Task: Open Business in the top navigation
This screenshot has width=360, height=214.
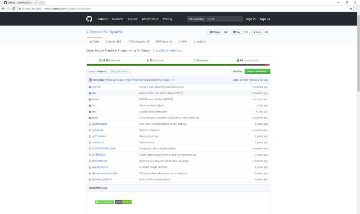Action: pyautogui.click(x=117, y=19)
